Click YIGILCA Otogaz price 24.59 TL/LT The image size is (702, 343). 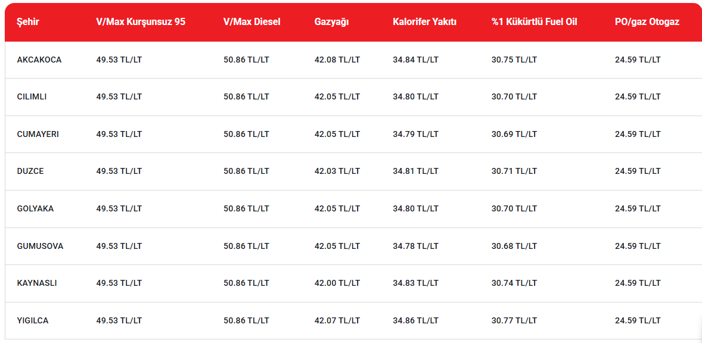point(638,321)
